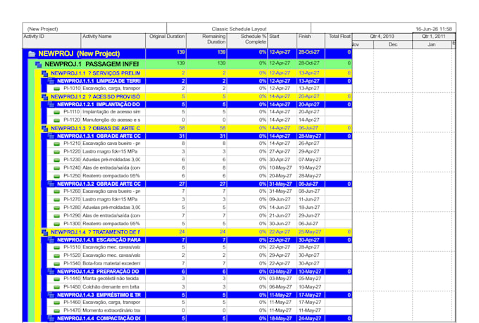Select the activity icon for PI-1010
The width and height of the screenshot is (479, 323).
57,89
